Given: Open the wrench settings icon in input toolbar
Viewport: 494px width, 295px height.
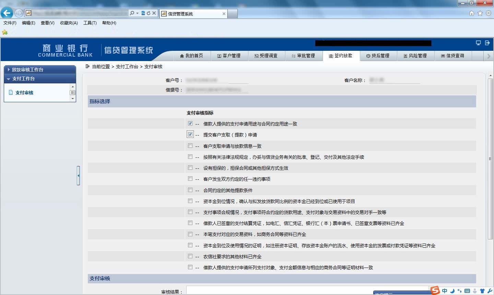Looking at the screenshot, I should point(490,291).
